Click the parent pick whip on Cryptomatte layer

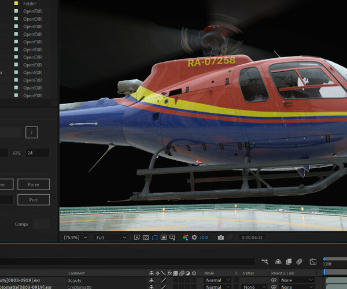point(274,287)
